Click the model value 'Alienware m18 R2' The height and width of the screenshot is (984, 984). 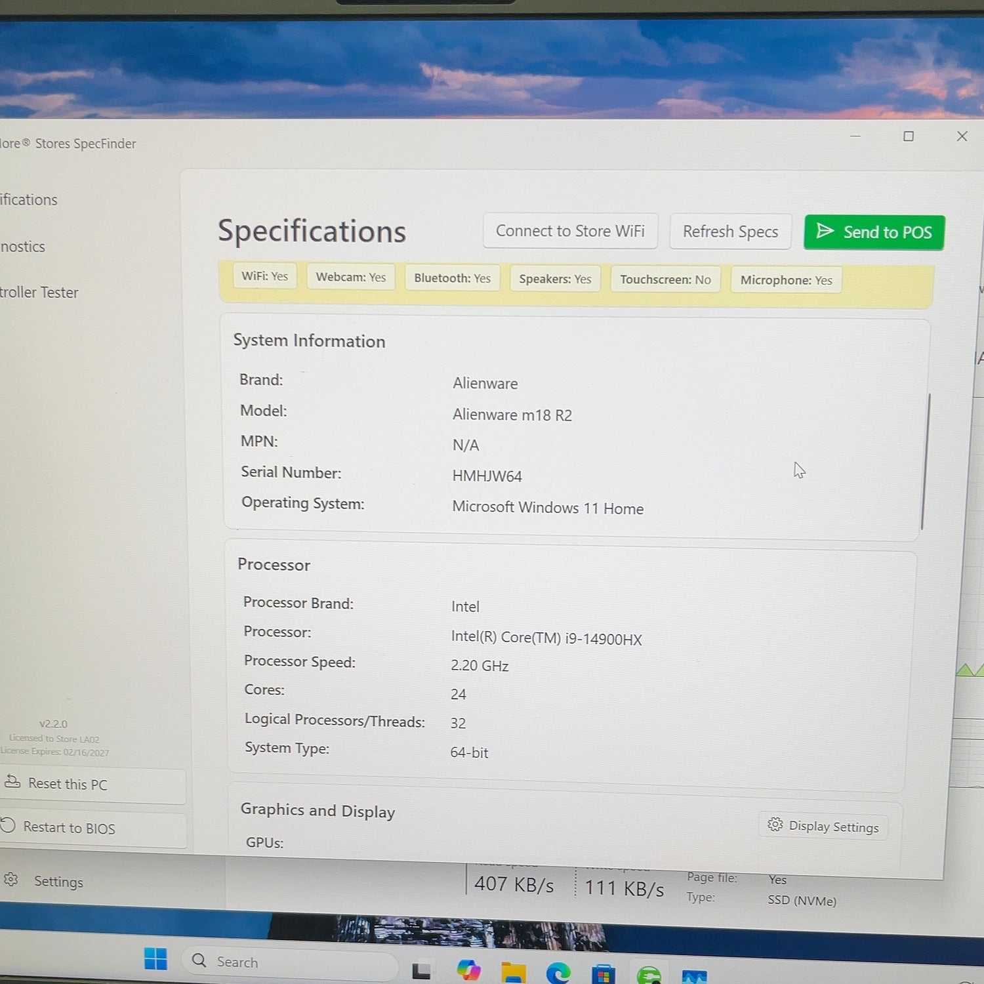pos(512,415)
